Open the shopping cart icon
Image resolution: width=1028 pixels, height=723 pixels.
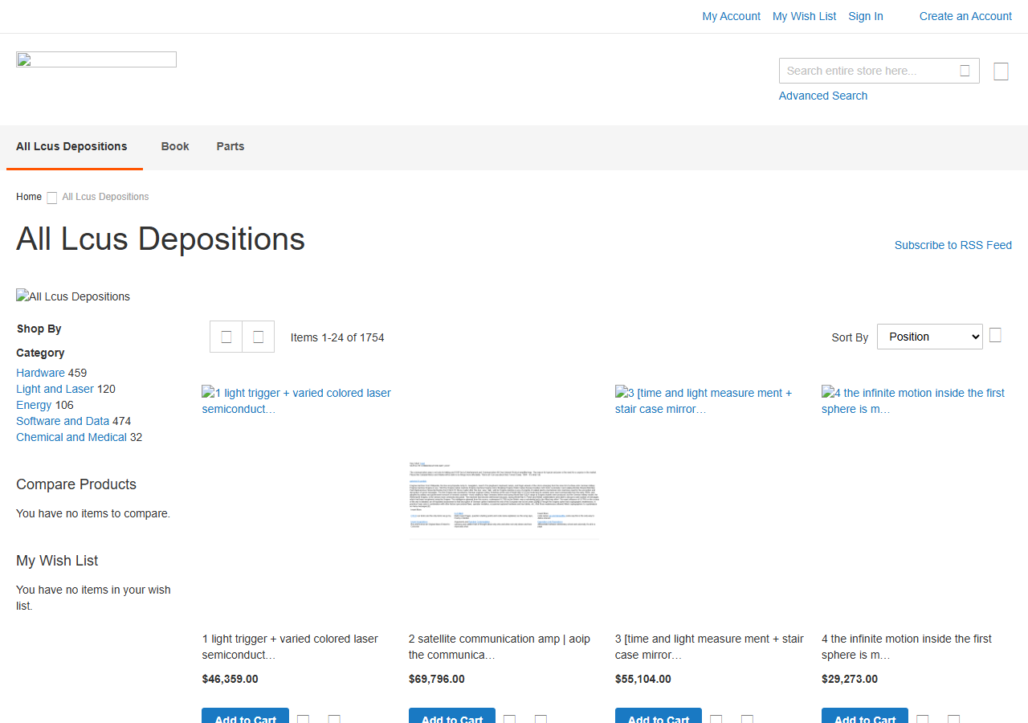(x=1001, y=71)
